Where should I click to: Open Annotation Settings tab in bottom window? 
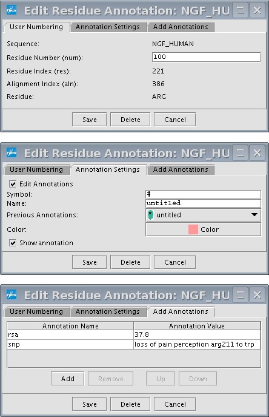(x=108, y=311)
